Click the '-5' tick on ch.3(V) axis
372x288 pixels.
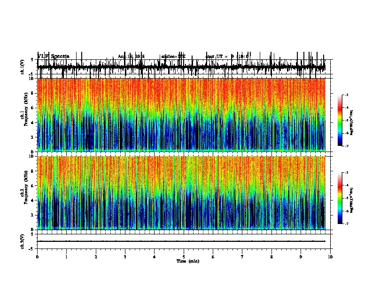point(31,249)
